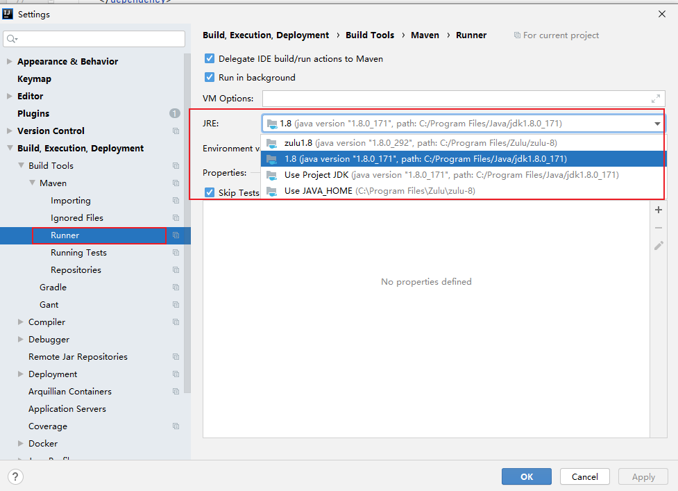Open Plugins settings
Image resolution: width=678 pixels, height=491 pixels.
point(33,113)
